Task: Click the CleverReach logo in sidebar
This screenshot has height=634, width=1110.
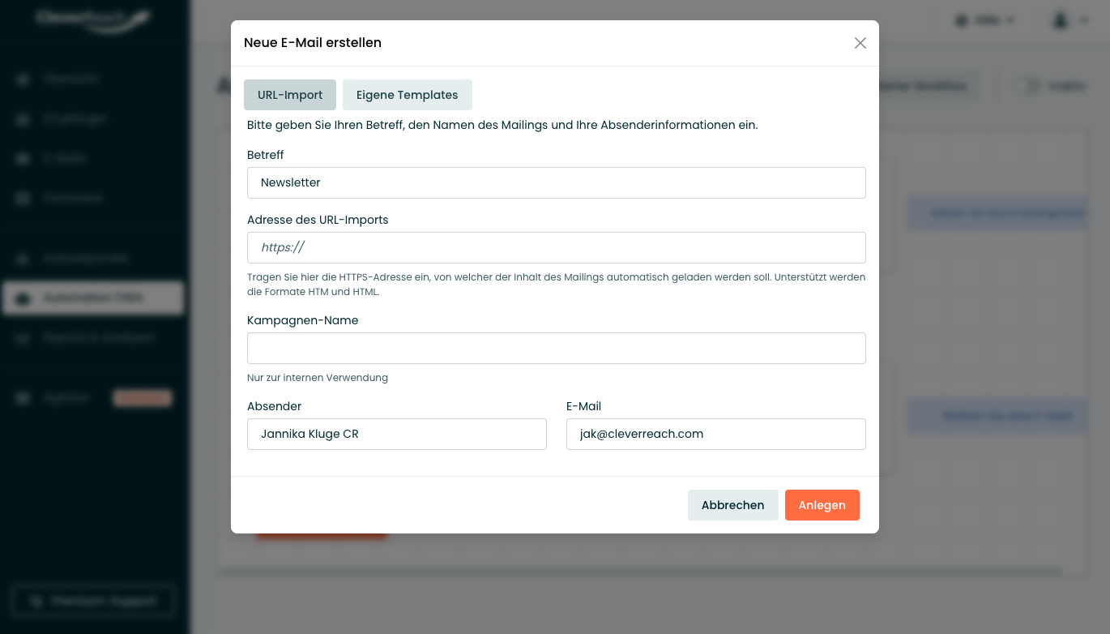Action: (93, 21)
